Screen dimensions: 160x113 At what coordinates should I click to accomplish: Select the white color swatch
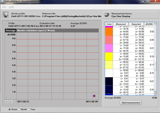(x=109, y=73)
